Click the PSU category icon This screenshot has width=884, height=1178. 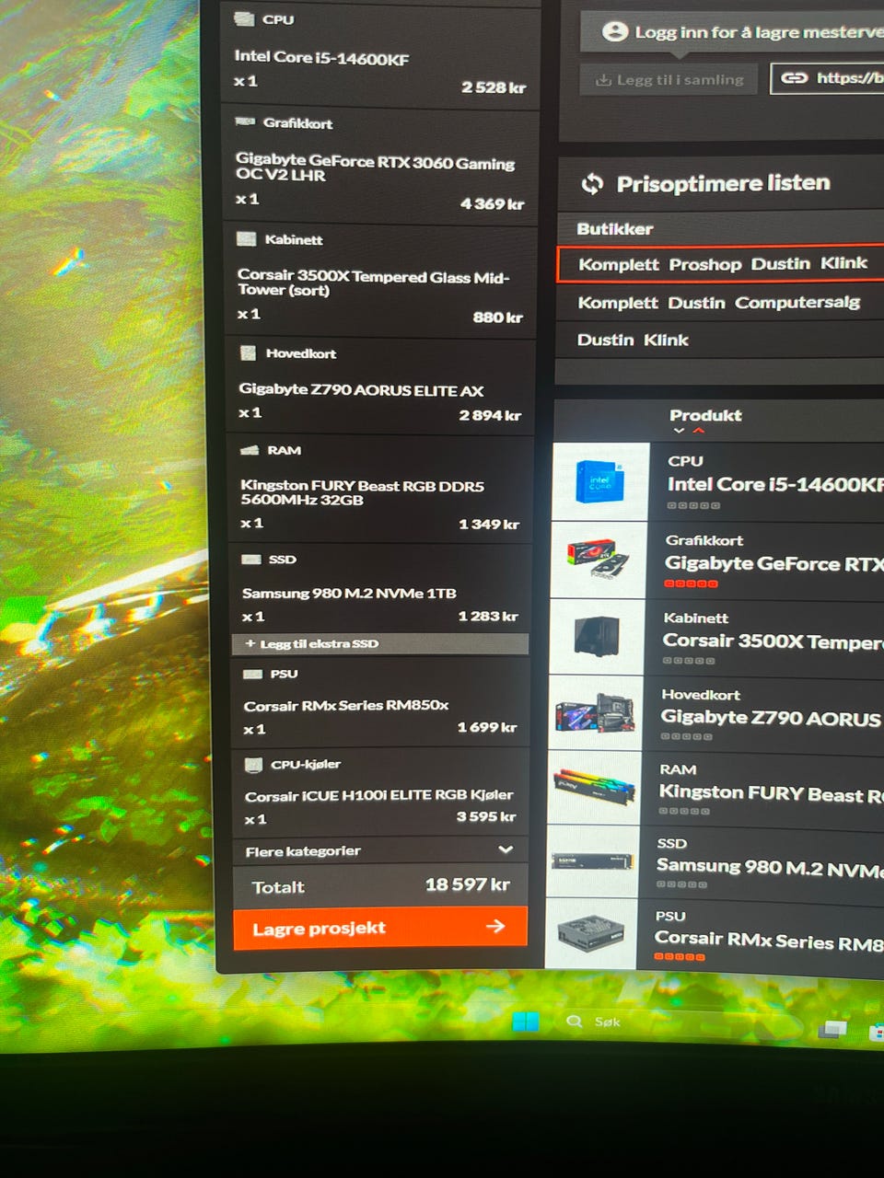252,674
